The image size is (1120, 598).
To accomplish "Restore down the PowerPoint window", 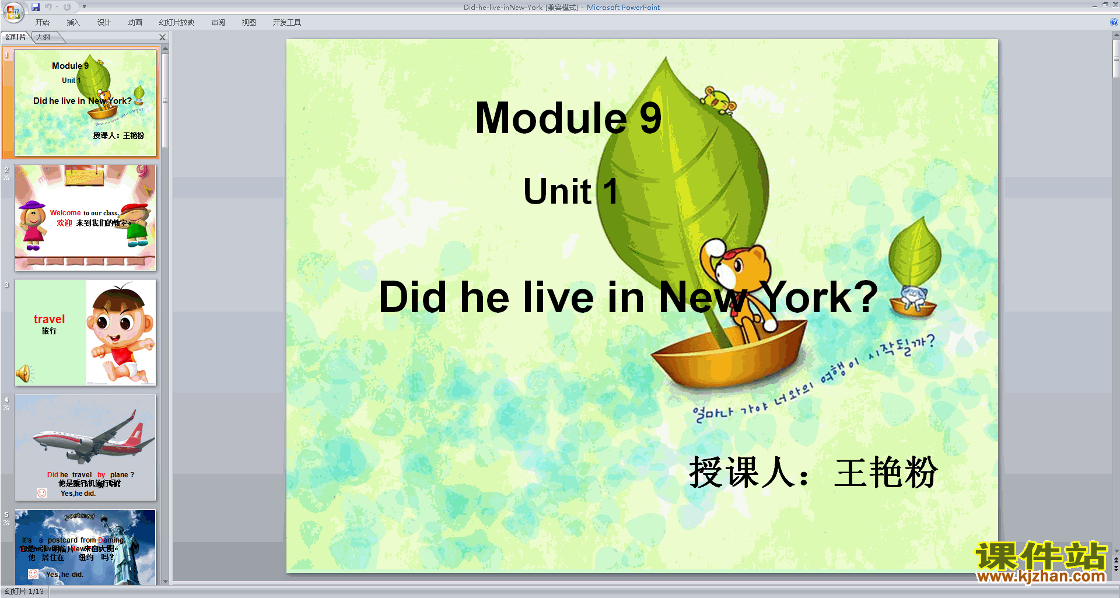I will pos(1105,5).
